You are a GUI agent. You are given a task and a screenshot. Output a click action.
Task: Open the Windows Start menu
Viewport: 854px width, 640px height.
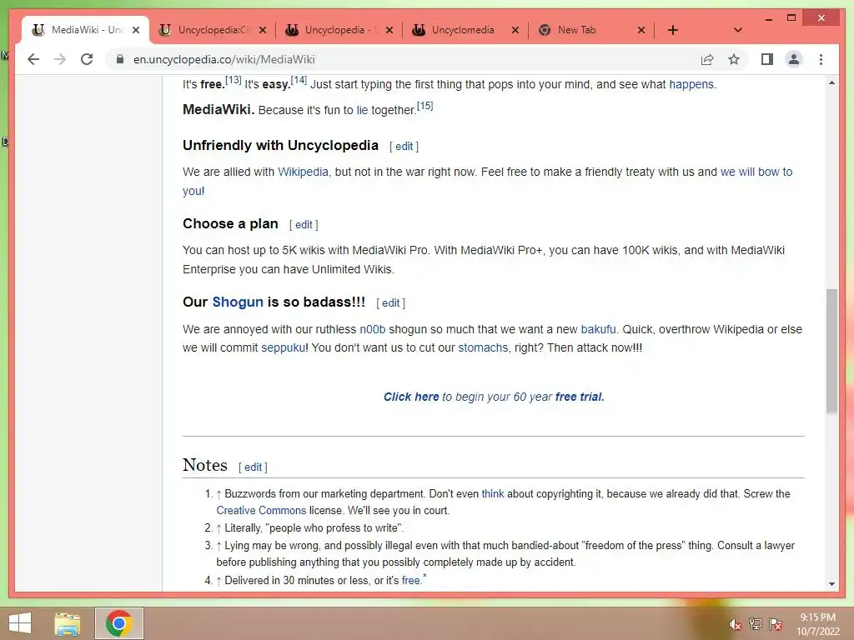point(20,623)
